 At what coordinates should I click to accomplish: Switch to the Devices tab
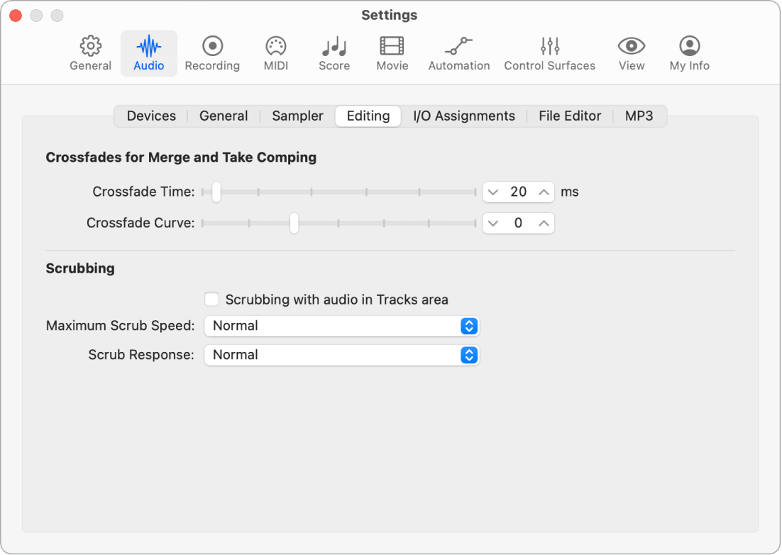(151, 116)
